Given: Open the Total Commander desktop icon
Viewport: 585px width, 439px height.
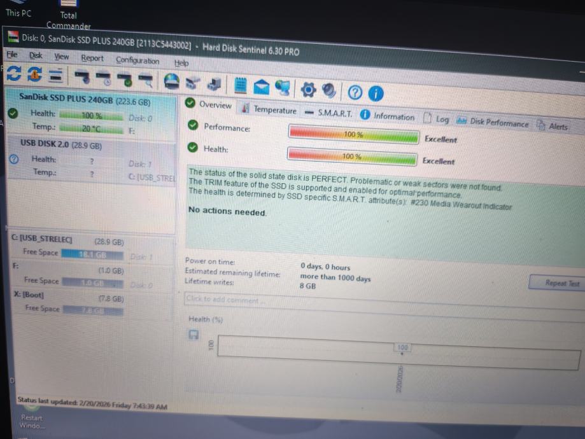Looking at the screenshot, I should pos(68,15).
